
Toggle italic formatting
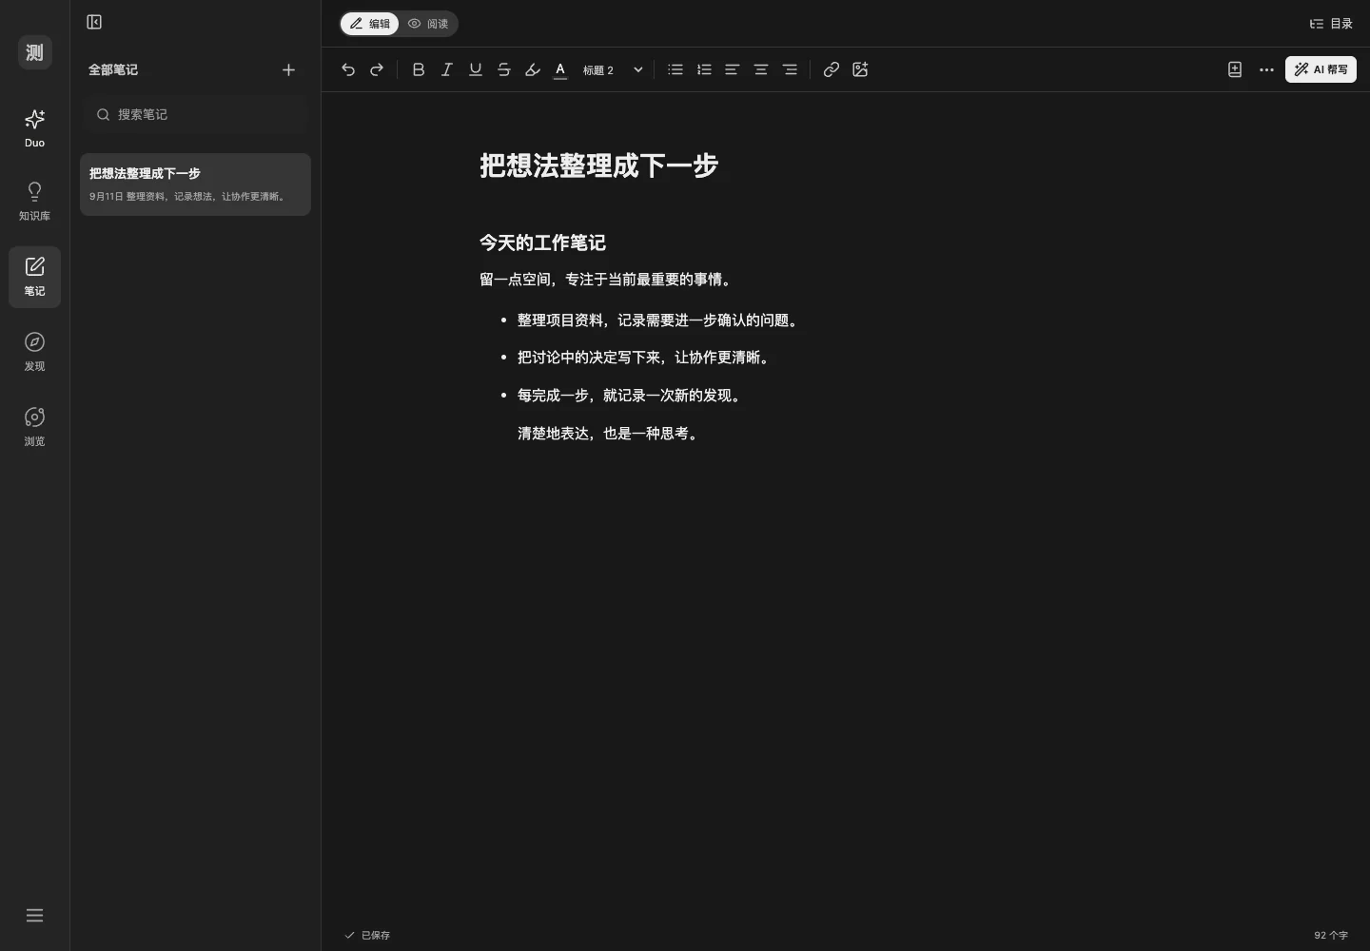[x=447, y=69]
